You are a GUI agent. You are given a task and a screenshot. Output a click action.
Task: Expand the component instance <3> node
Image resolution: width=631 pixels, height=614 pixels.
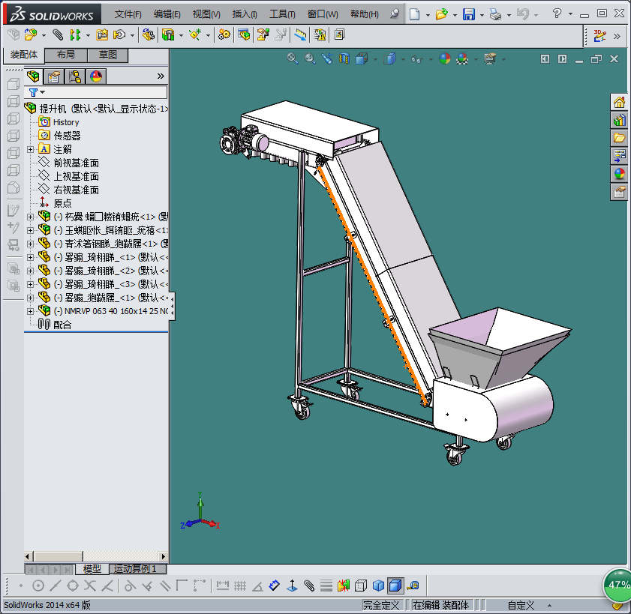click(30, 284)
